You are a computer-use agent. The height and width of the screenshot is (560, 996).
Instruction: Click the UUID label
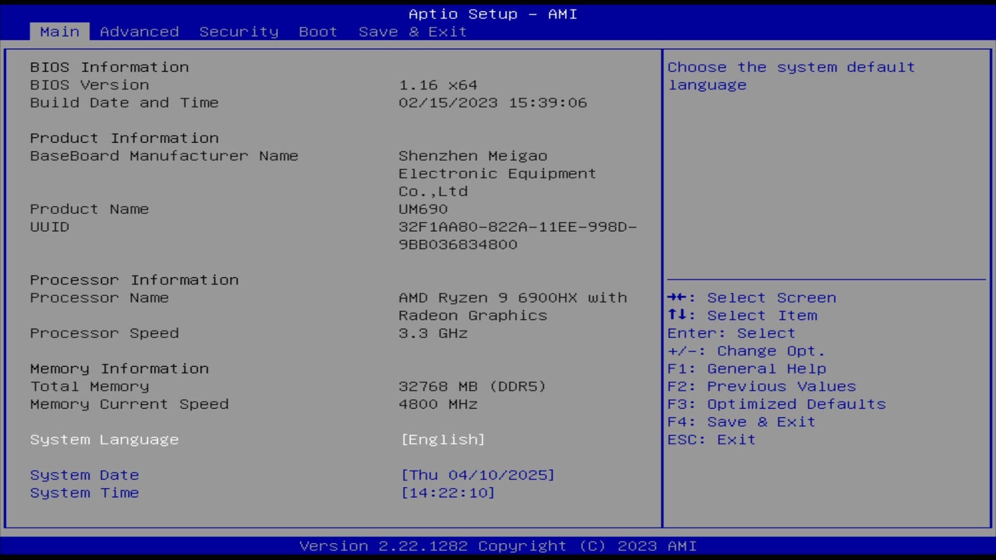point(50,227)
